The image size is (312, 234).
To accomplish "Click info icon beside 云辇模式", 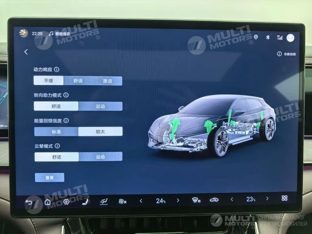I will click(57, 146).
